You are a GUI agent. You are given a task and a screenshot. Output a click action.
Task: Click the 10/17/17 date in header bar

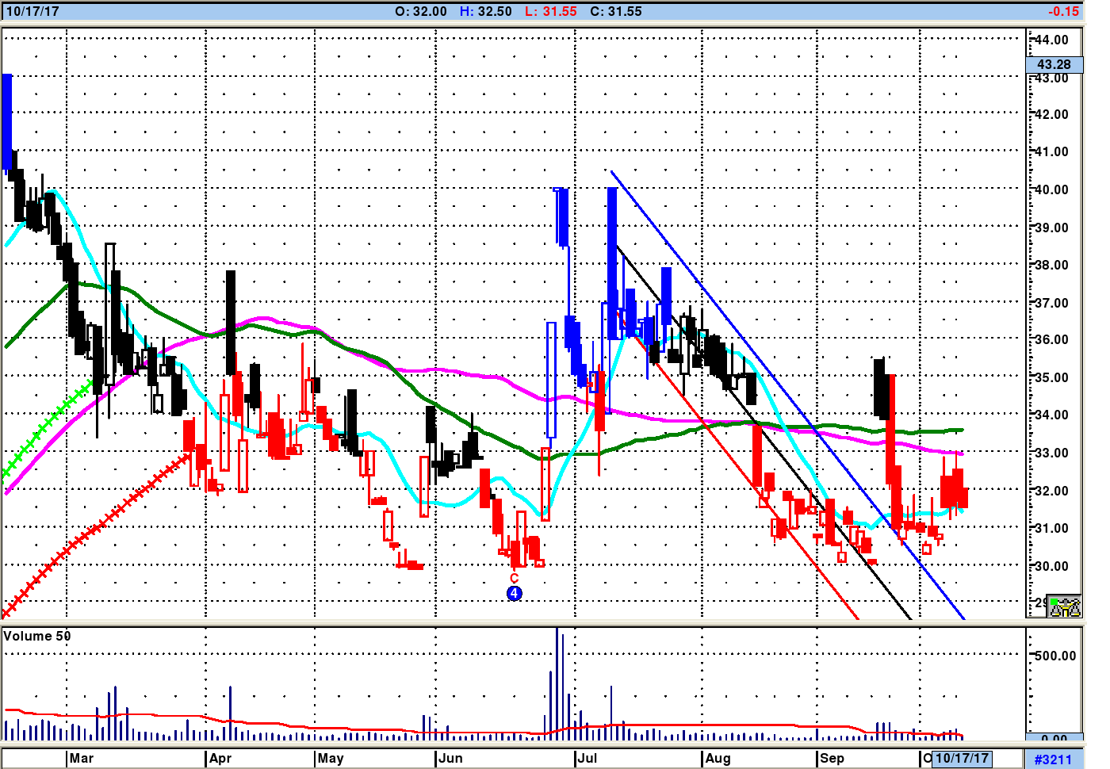click(x=33, y=11)
